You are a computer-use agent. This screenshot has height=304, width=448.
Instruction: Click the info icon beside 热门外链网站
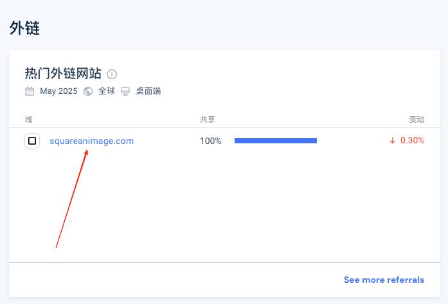pos(112,75)
